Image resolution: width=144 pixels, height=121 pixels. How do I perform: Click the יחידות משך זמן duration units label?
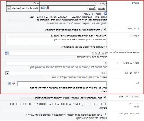point(132,73)
